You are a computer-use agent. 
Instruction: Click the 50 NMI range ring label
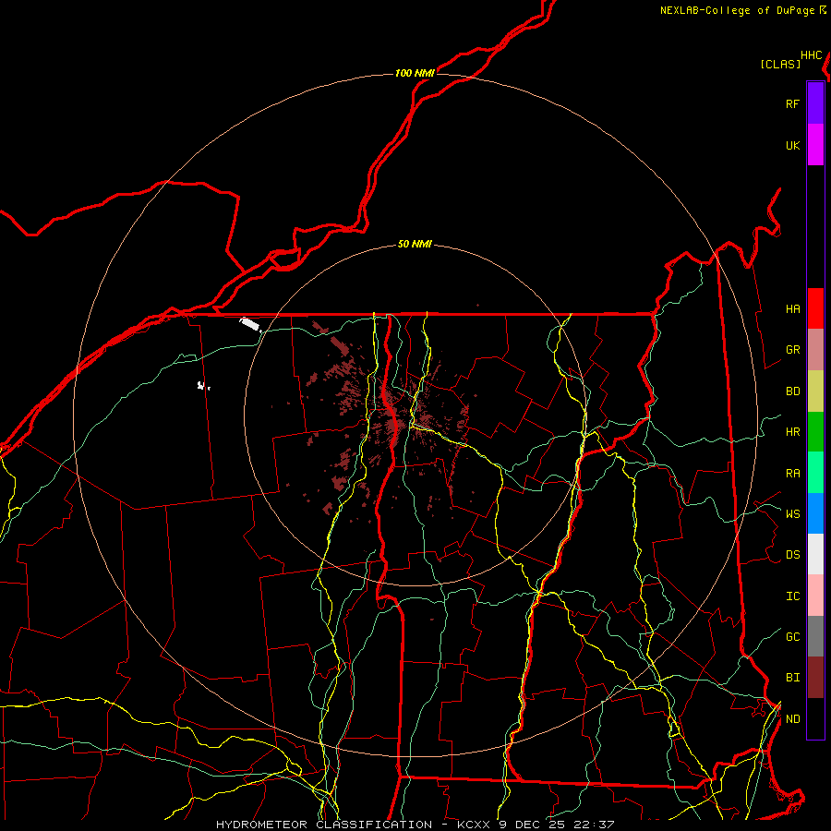415,244
